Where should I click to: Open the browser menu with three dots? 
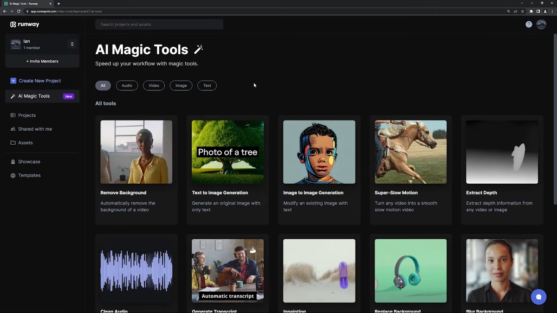(x=552, y=11)
